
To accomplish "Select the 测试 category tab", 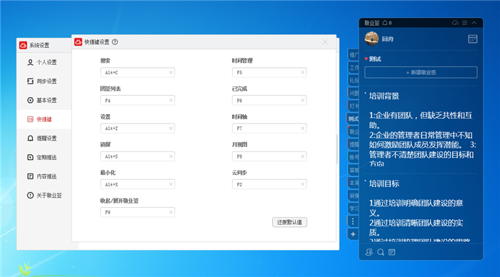I will (x=353, y=119).
